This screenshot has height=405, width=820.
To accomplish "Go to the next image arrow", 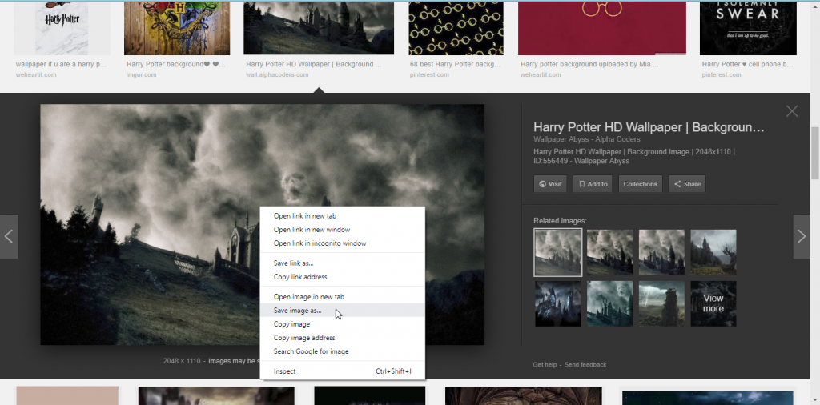I will (x=802, y=236).
